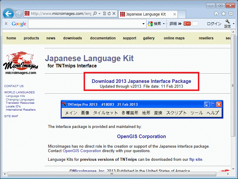Open the Google search box history dropdown
The height and width of the screenshot is (179, 238).
pyautogui.click(x=143, y=24)
